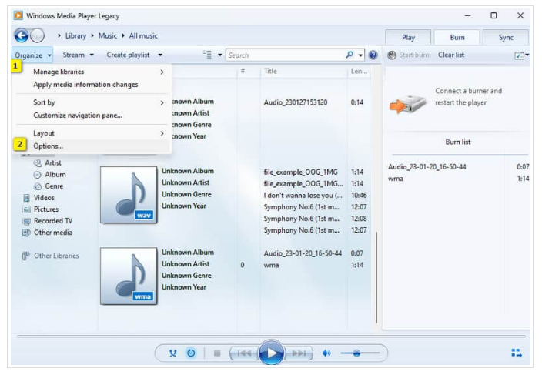Open the Organize dropdown menu
This screenshot has height=375, width=542.
32,55
